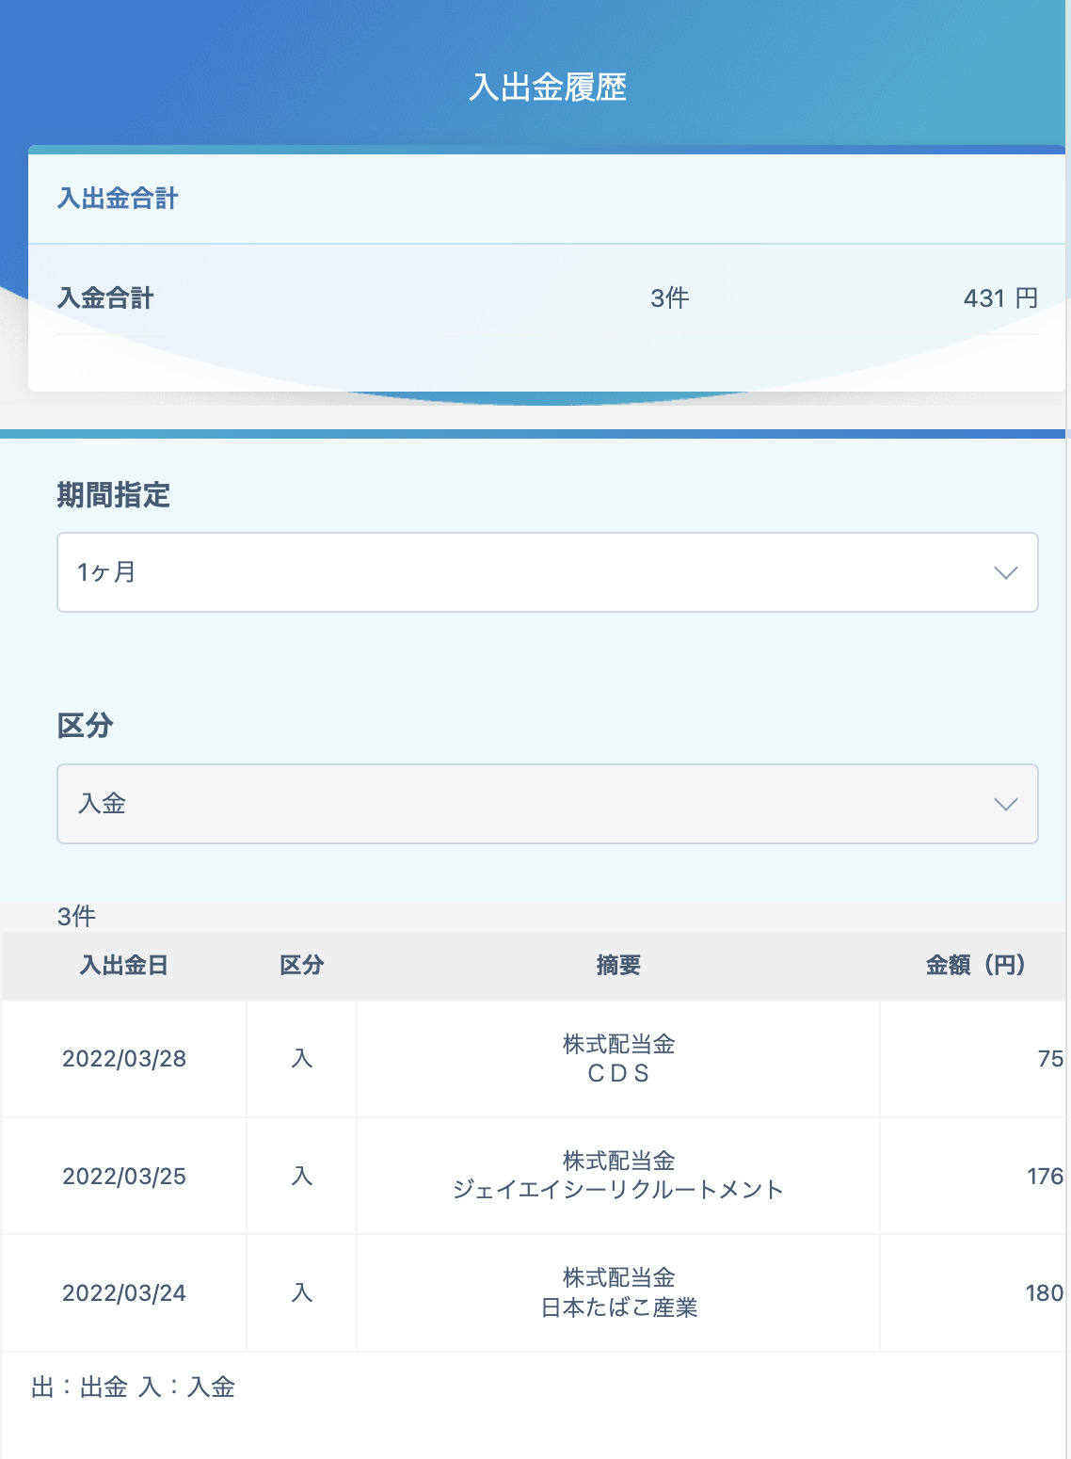Select the 金額(円) column header

974,965
